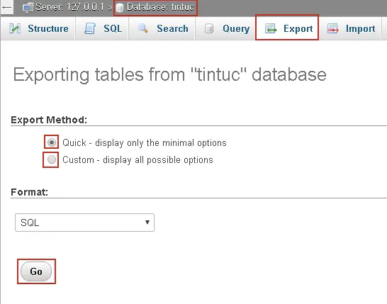Screen dimensions: 387x304
Task: Click the Structure tab icon
Action: pos(15,28)
